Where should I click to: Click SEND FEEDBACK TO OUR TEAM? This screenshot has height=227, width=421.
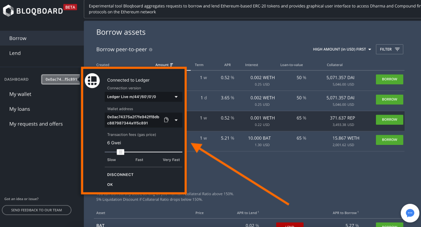[x=37, y=210]
